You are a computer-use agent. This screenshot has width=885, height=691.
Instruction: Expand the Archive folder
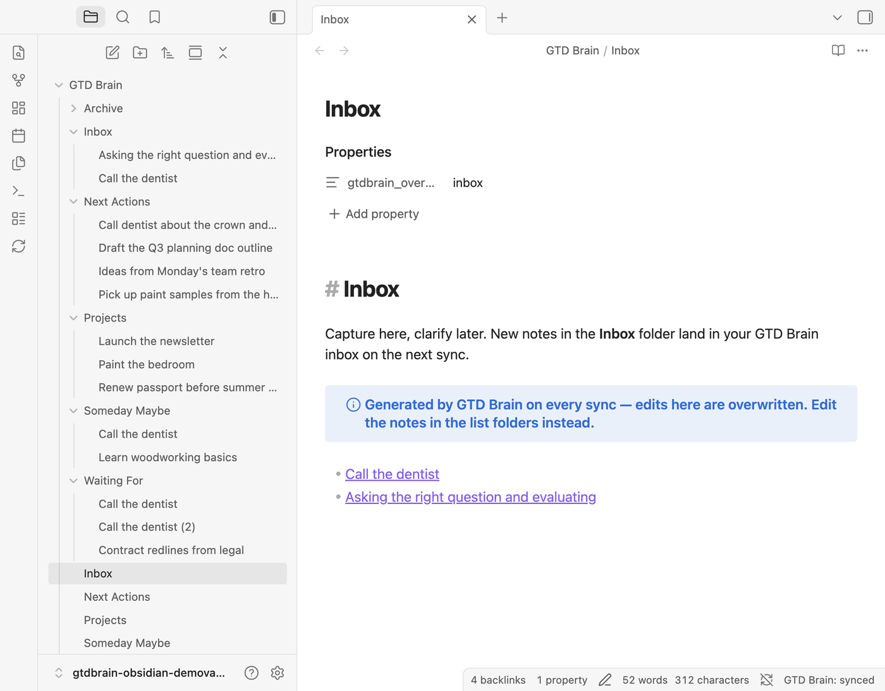(73, 109)
